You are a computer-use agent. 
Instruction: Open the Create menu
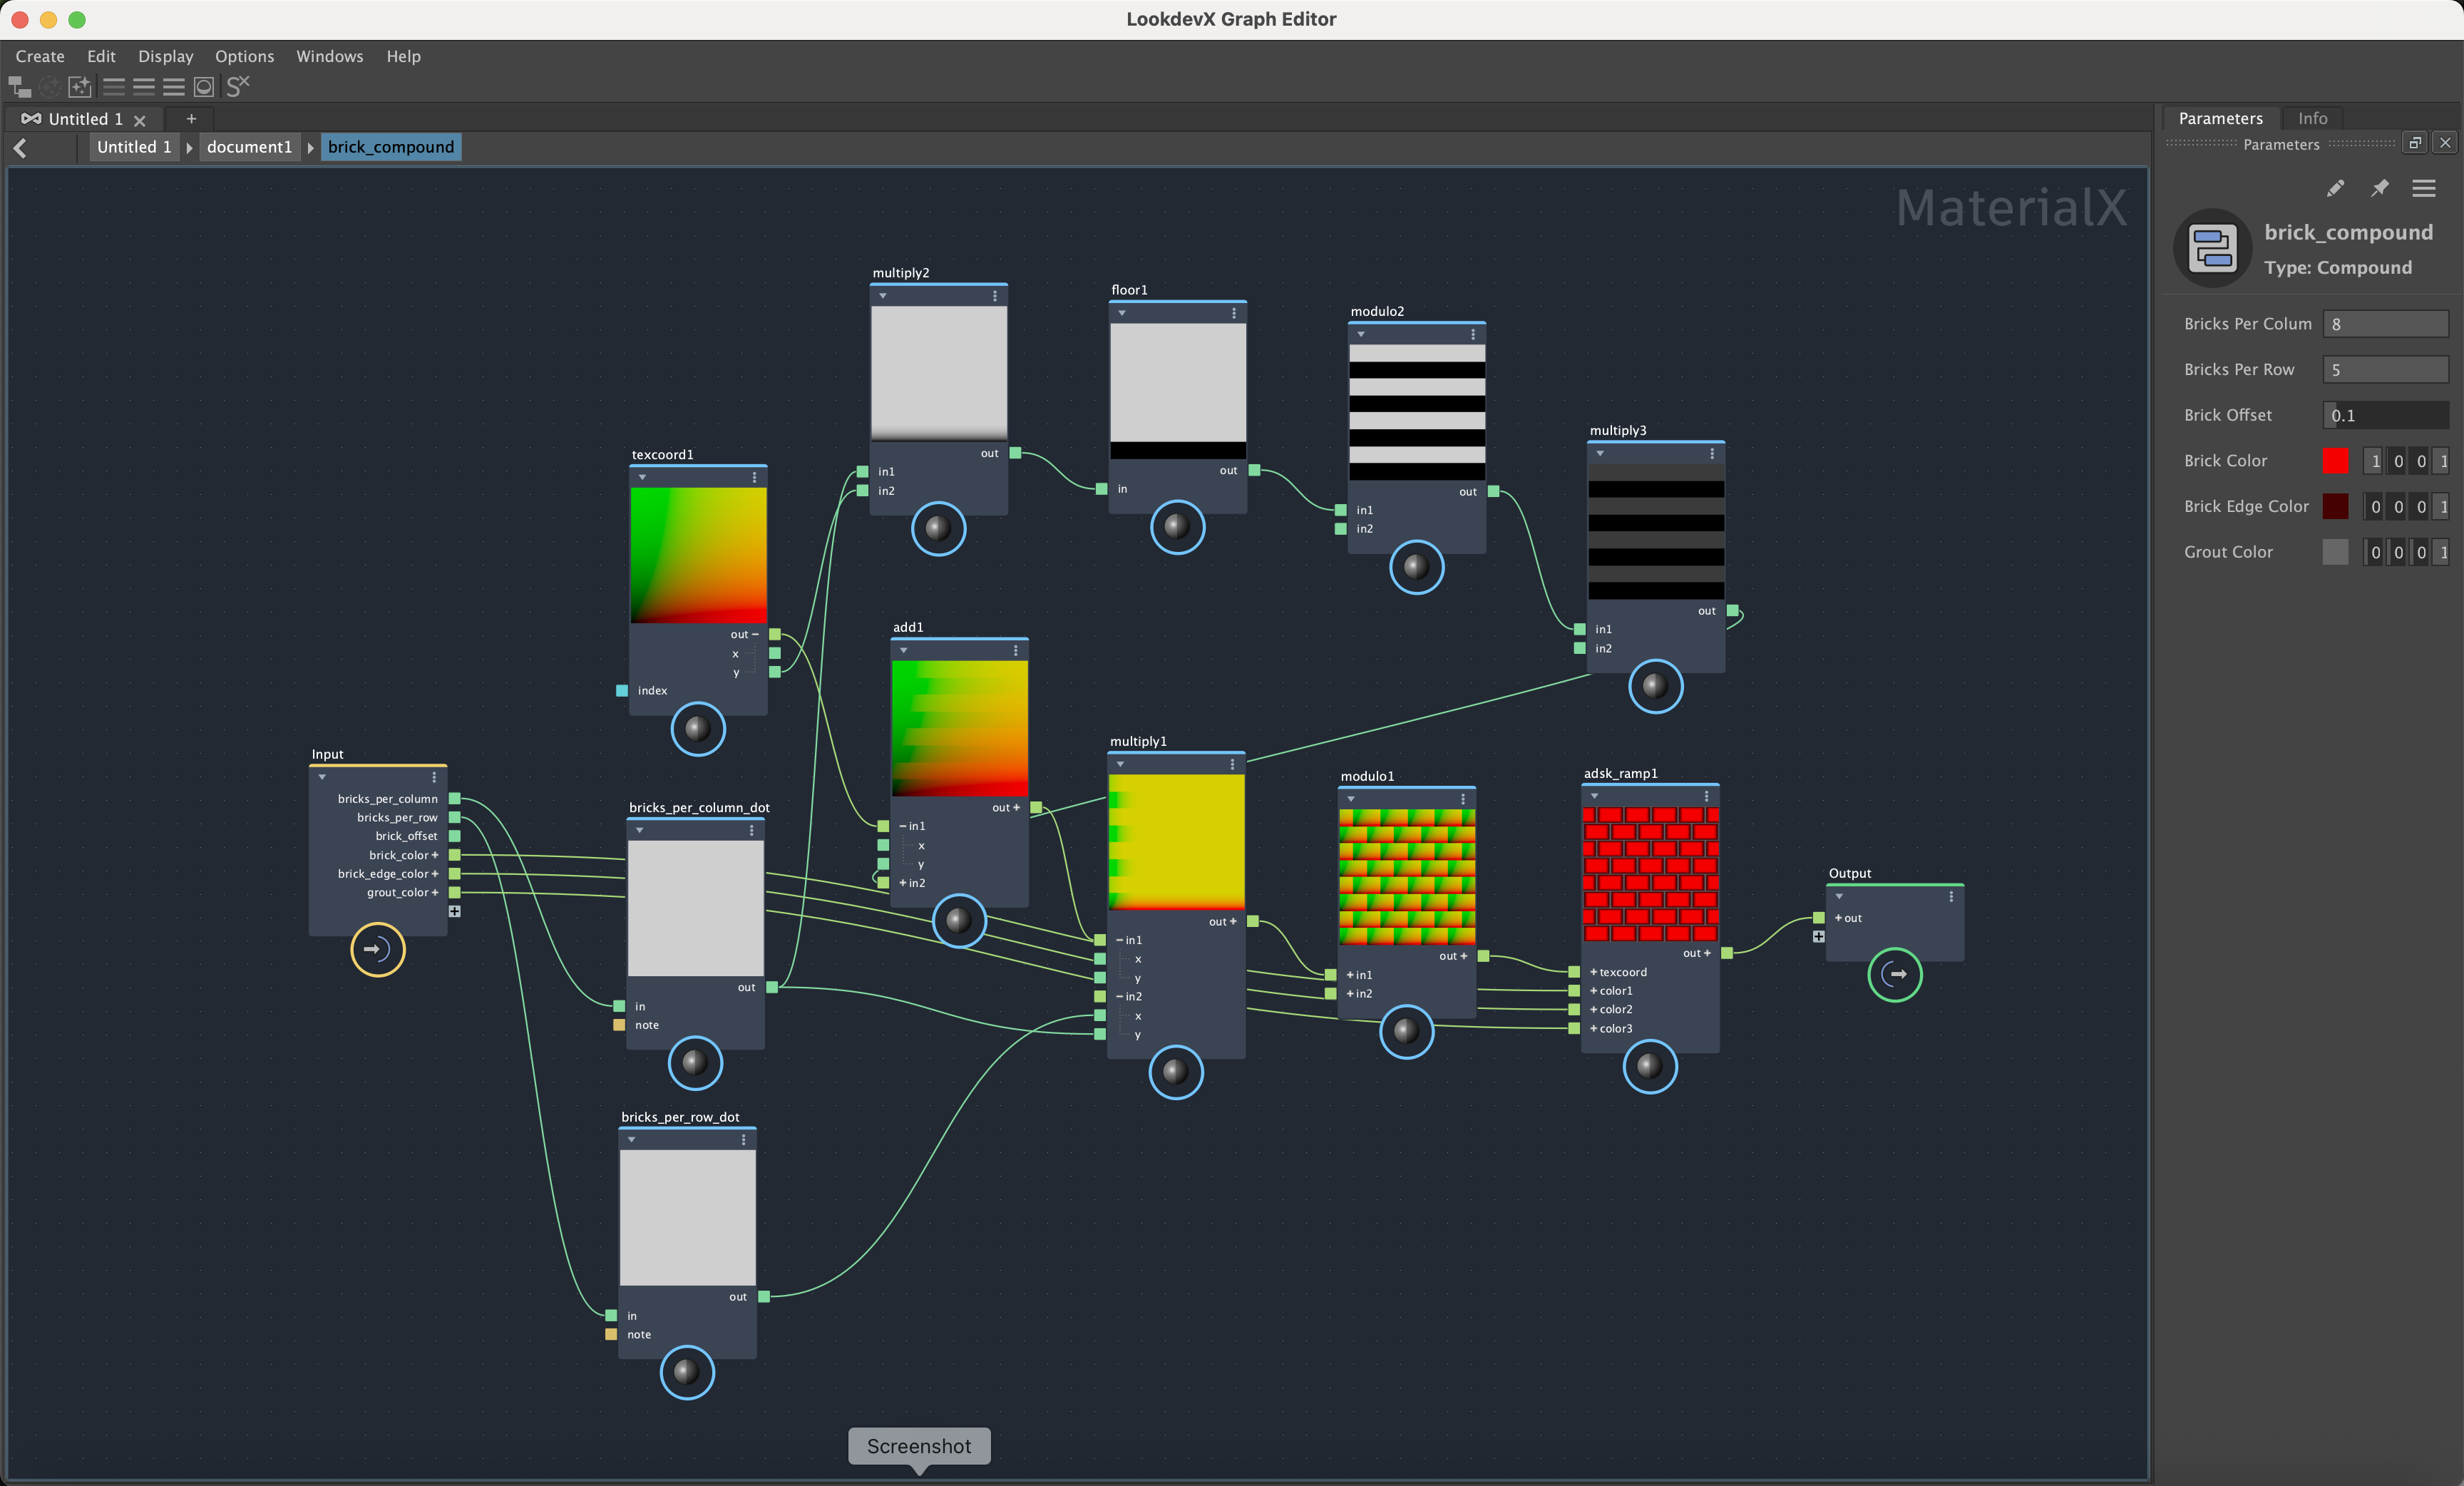pyautogui.click(x=40, y=56)
